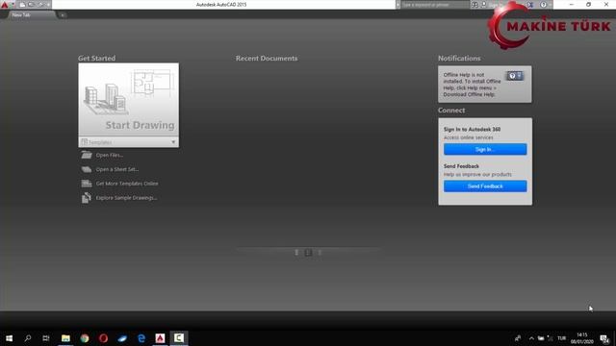Screen dimensions: 616x346
Task: Click the help icon in Notifications card
Action: 514,76
